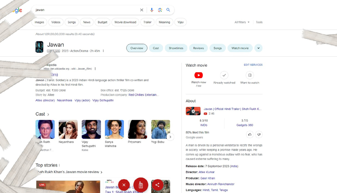Select the Budget filter chip
Image resolution: width=337 pixels, height=193 pixels.
pos(102,22)
